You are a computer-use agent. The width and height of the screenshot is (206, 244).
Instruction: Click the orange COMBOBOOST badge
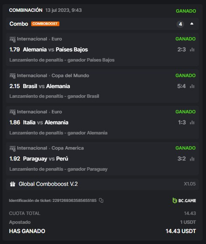coord(45,24)
